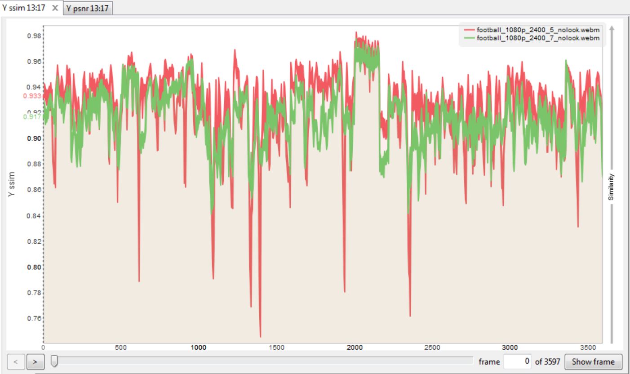Close the Y ssim 13:17 tab

coord(55,8)
